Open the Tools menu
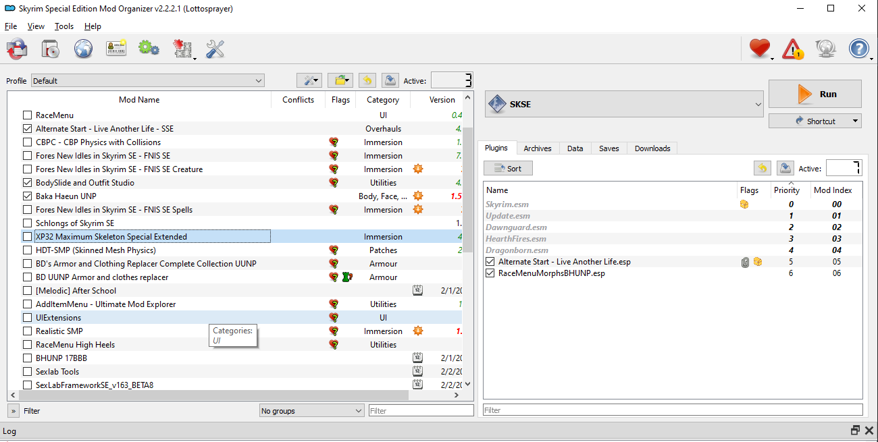The width and height of the screenshot is (878, 442). (64, 26)
